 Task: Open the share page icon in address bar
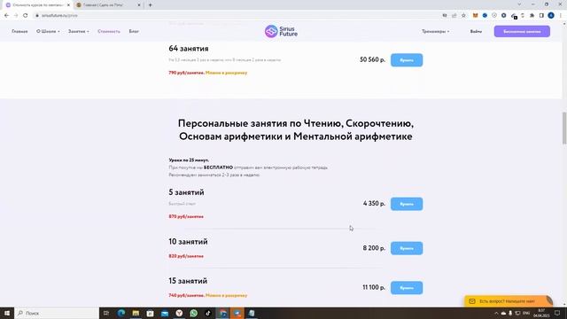pos(454,16)
